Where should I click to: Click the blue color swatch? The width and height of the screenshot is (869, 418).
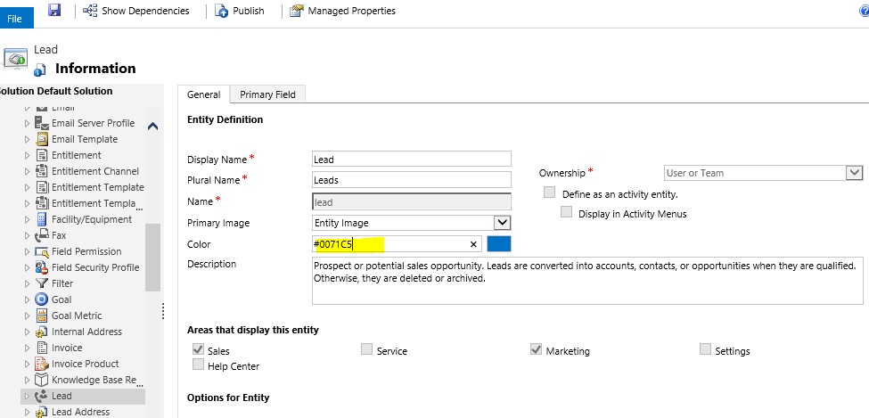[x=499, y=244]
